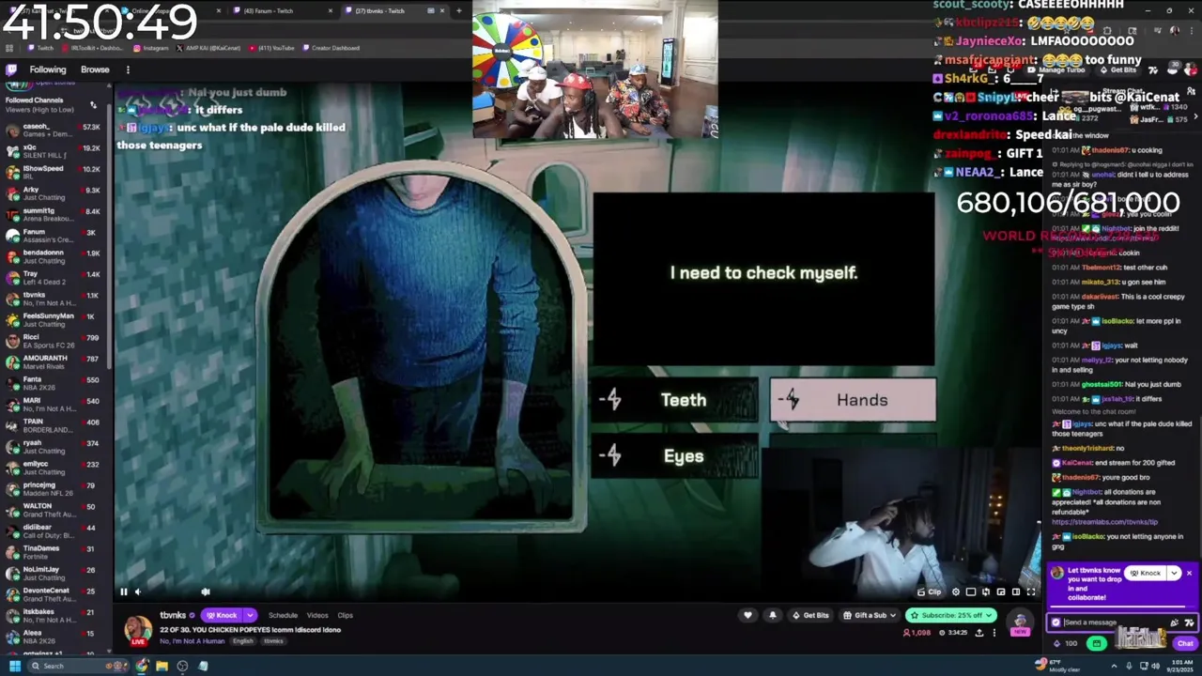Image resolution: width=1202 pixels, height=676 pixels.
Task: Open the Subscribe: 25% off dropdown
Action: [x=950, y=615]
